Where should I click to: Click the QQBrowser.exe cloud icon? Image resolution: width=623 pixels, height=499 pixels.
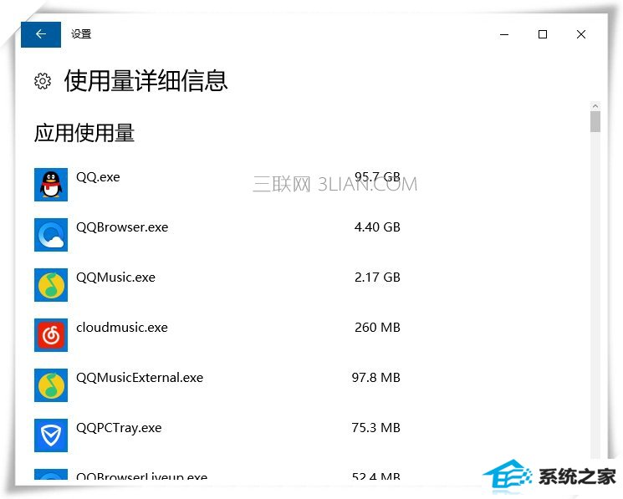tap(51, 235)
